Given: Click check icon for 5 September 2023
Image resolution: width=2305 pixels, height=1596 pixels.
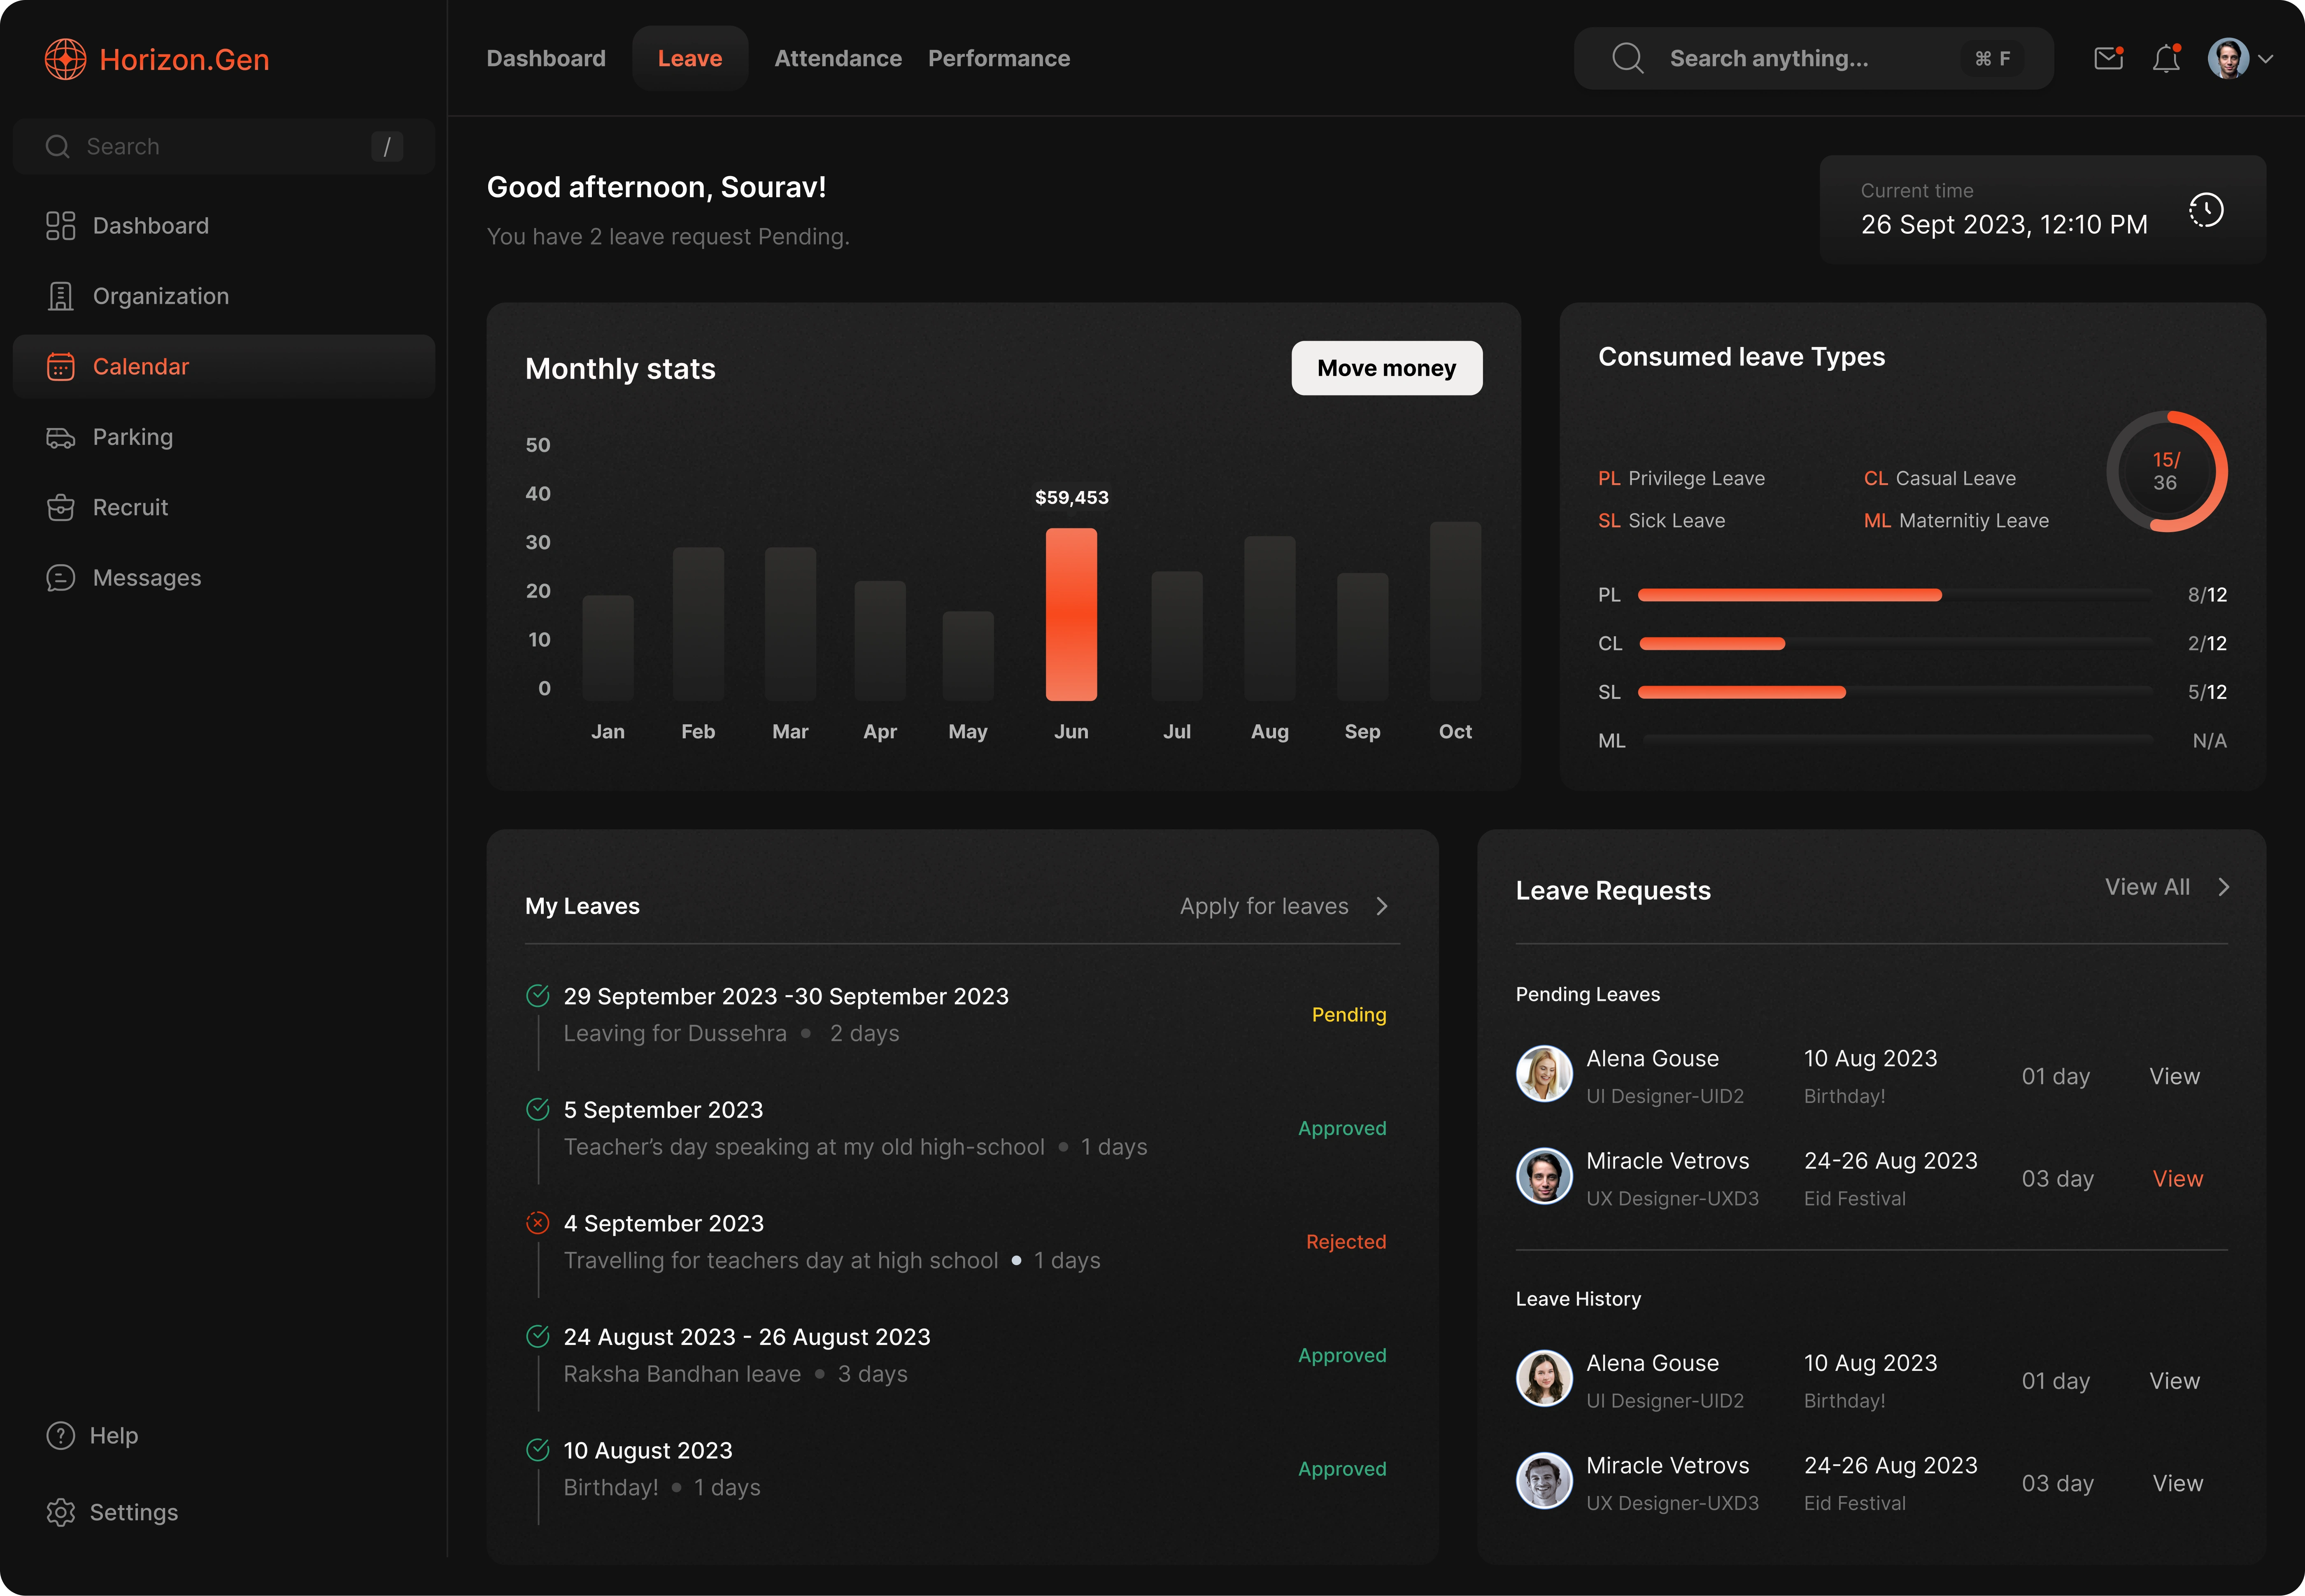Looking at the screenshot, I should coord(538,1109).
